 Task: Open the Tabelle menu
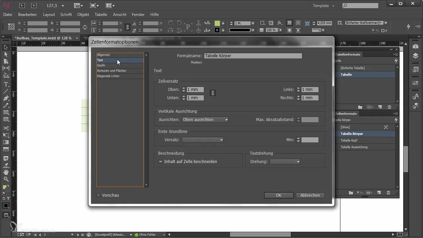[101, 15]
